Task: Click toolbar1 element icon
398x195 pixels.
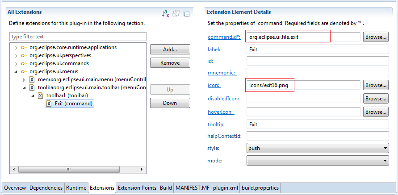Action: coord(40,95)
